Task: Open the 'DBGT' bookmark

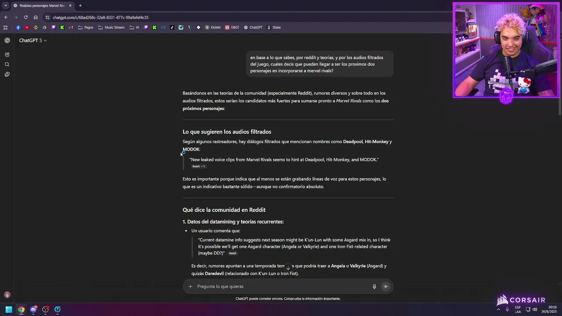Action: tap(232, 27)
